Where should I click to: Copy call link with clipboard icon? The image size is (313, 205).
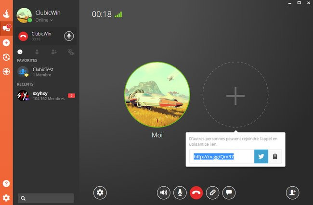coord(275,156)
